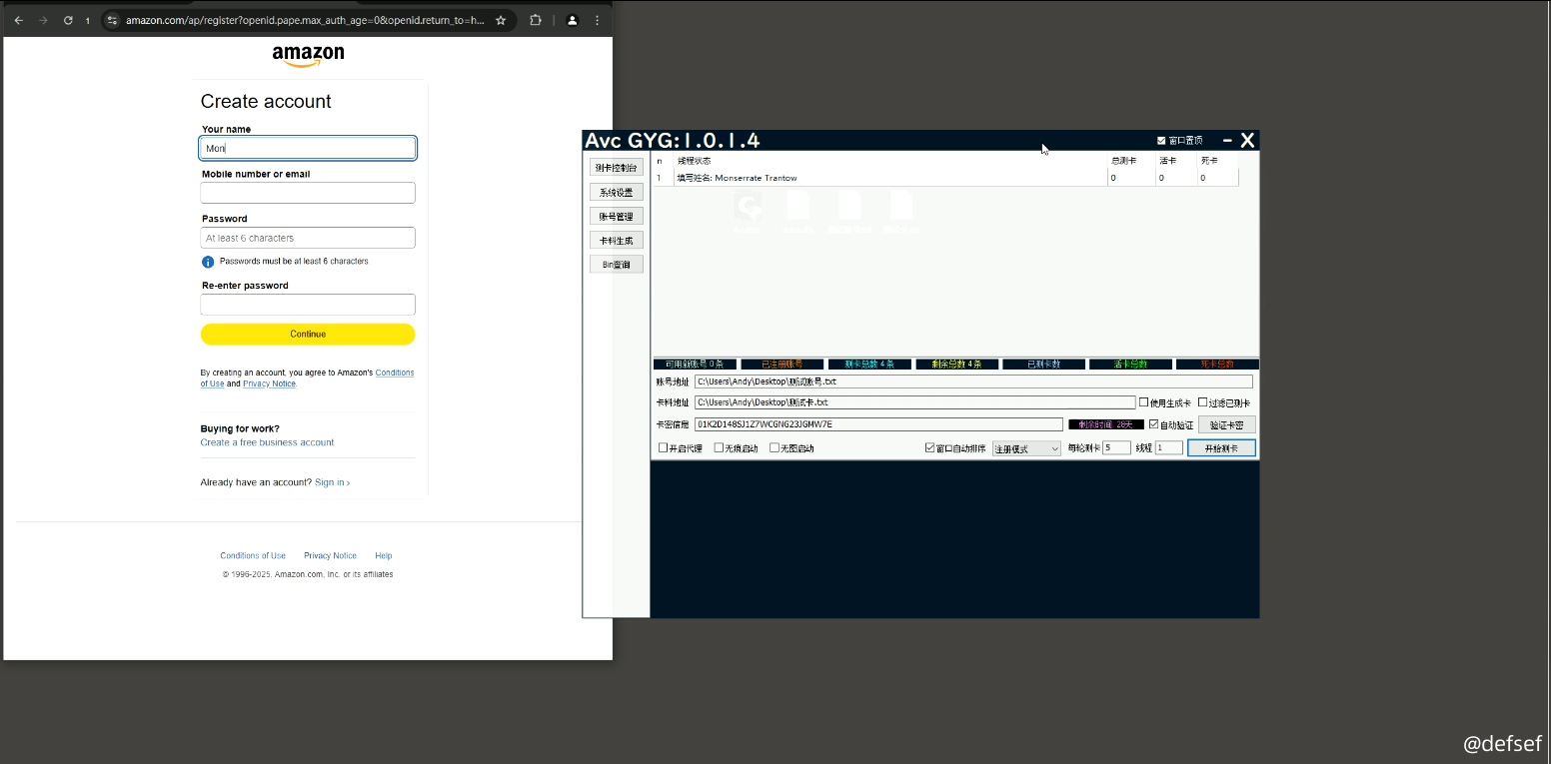Reload the Amazon registration page
The width and height of the screenshot is (1551, 764).
(68, 20)
